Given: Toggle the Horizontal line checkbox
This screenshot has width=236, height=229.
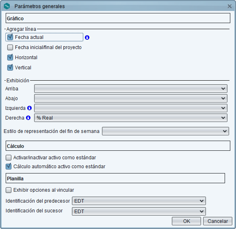Looking at the screenshot, I should coord(10,58).
